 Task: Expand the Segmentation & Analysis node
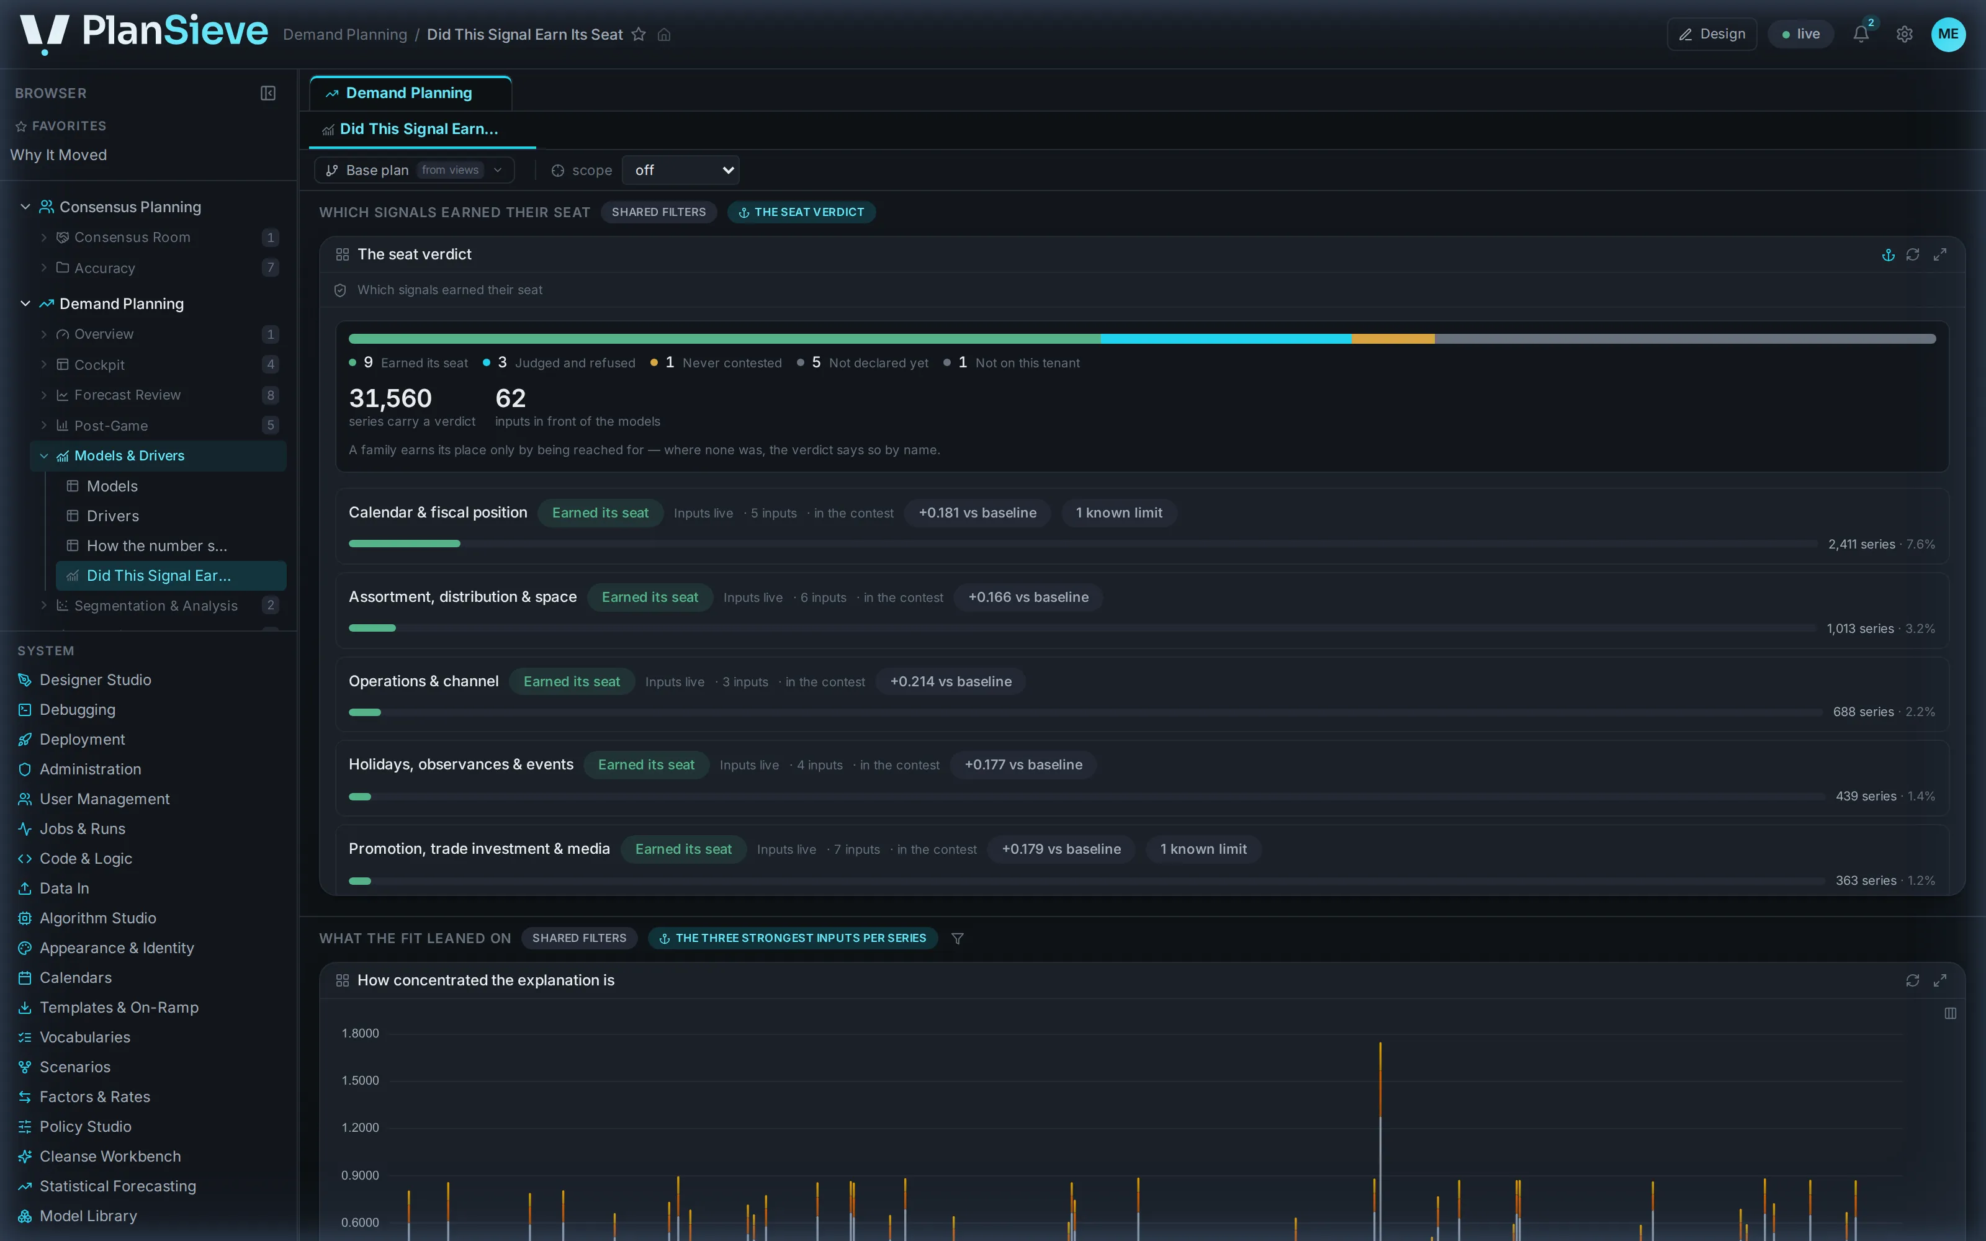[x=43, y=606]
